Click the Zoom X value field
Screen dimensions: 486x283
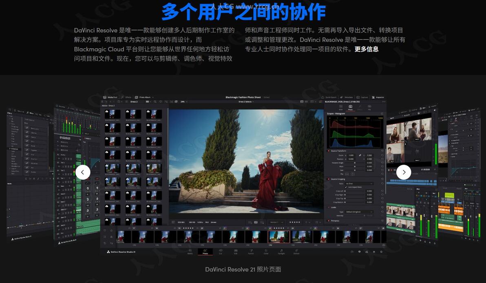[351, 155]
